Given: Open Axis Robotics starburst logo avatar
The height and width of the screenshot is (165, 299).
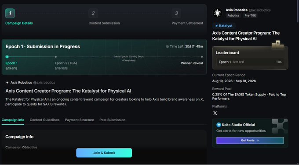Looking at the screenshot, I should click(x=217, y=13).
